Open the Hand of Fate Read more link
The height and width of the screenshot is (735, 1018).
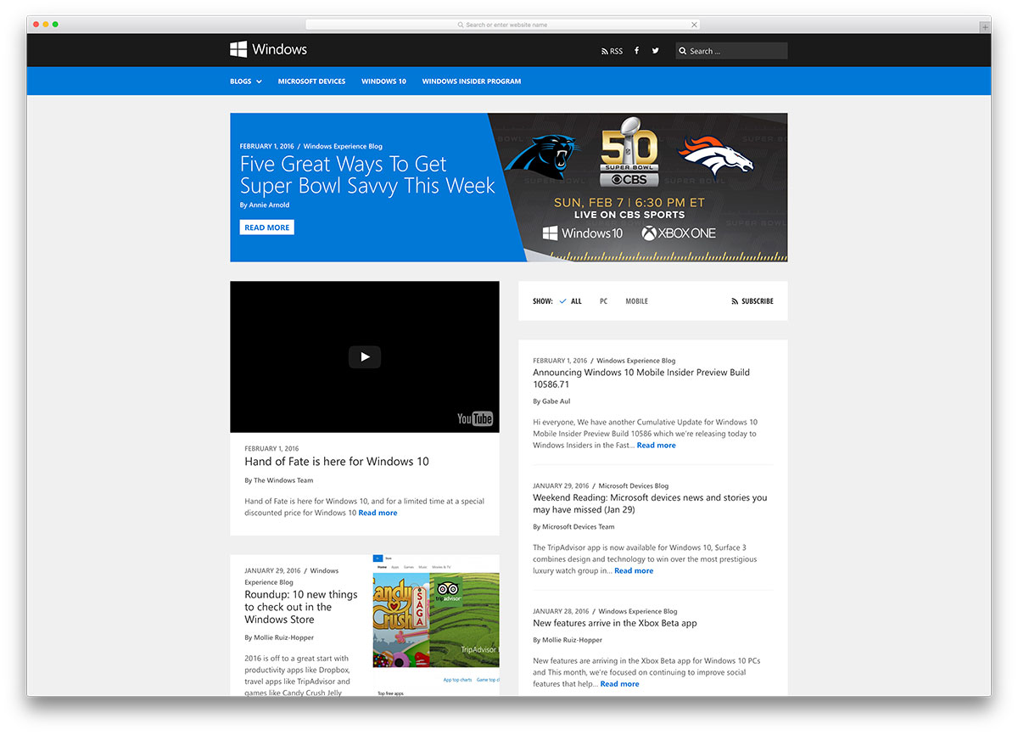tap(378, 512)
